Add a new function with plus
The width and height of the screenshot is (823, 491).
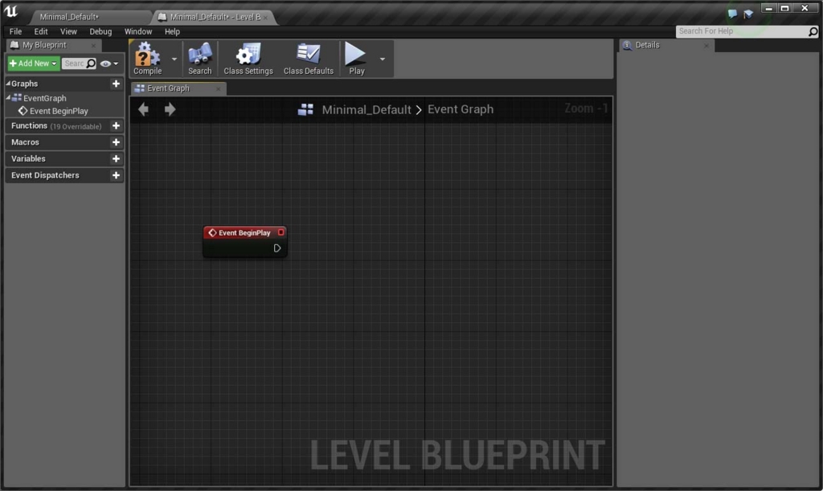[116, 126]
